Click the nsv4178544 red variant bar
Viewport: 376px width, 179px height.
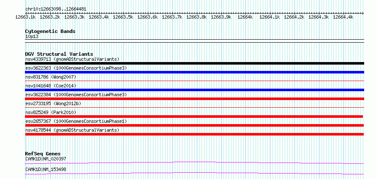click(x=194, y=134)
